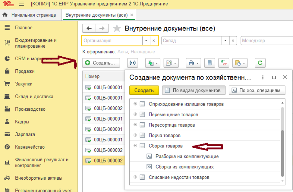
Task: Open the print dropdown button
Action: pos(194,63)
